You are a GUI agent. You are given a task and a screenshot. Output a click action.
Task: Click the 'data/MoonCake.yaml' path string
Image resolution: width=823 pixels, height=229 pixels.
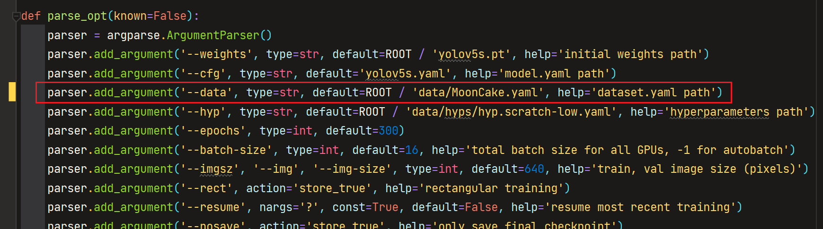[478, 93]
